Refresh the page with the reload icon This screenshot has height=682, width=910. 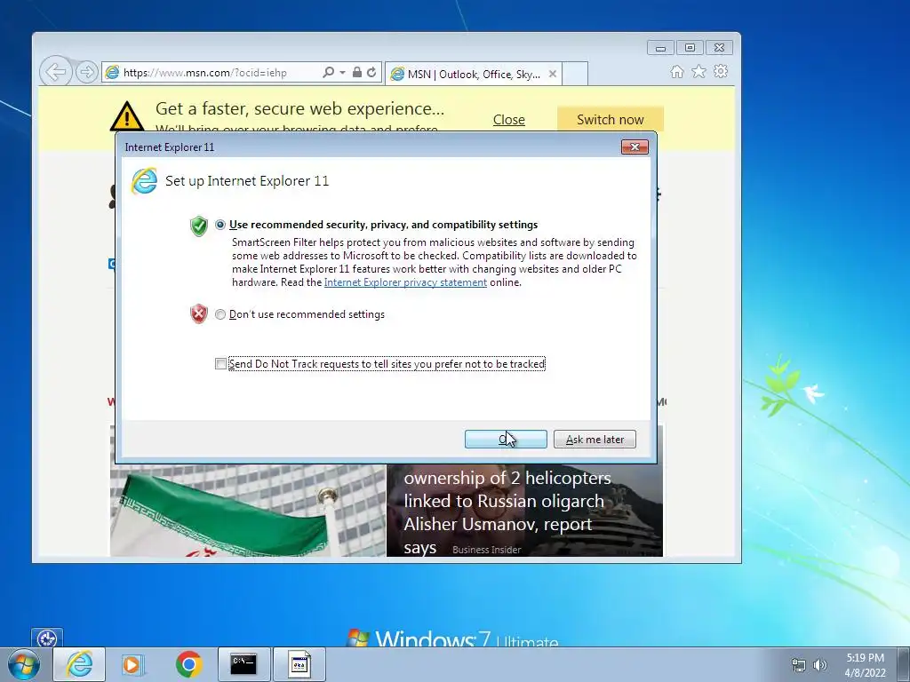click(371, 73)
